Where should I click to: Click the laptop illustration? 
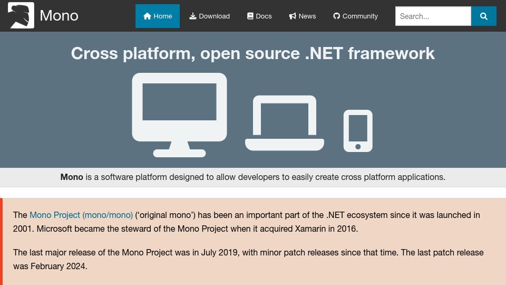coord(285,123)
